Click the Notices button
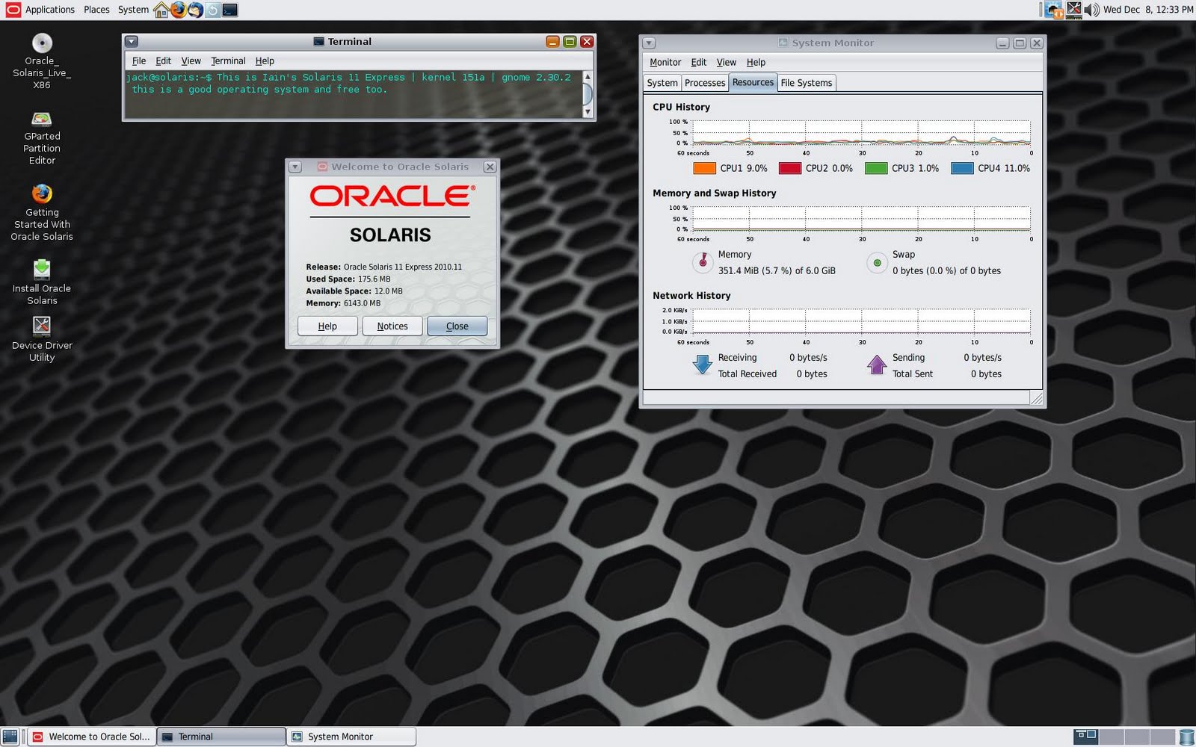 coord(392,326)
